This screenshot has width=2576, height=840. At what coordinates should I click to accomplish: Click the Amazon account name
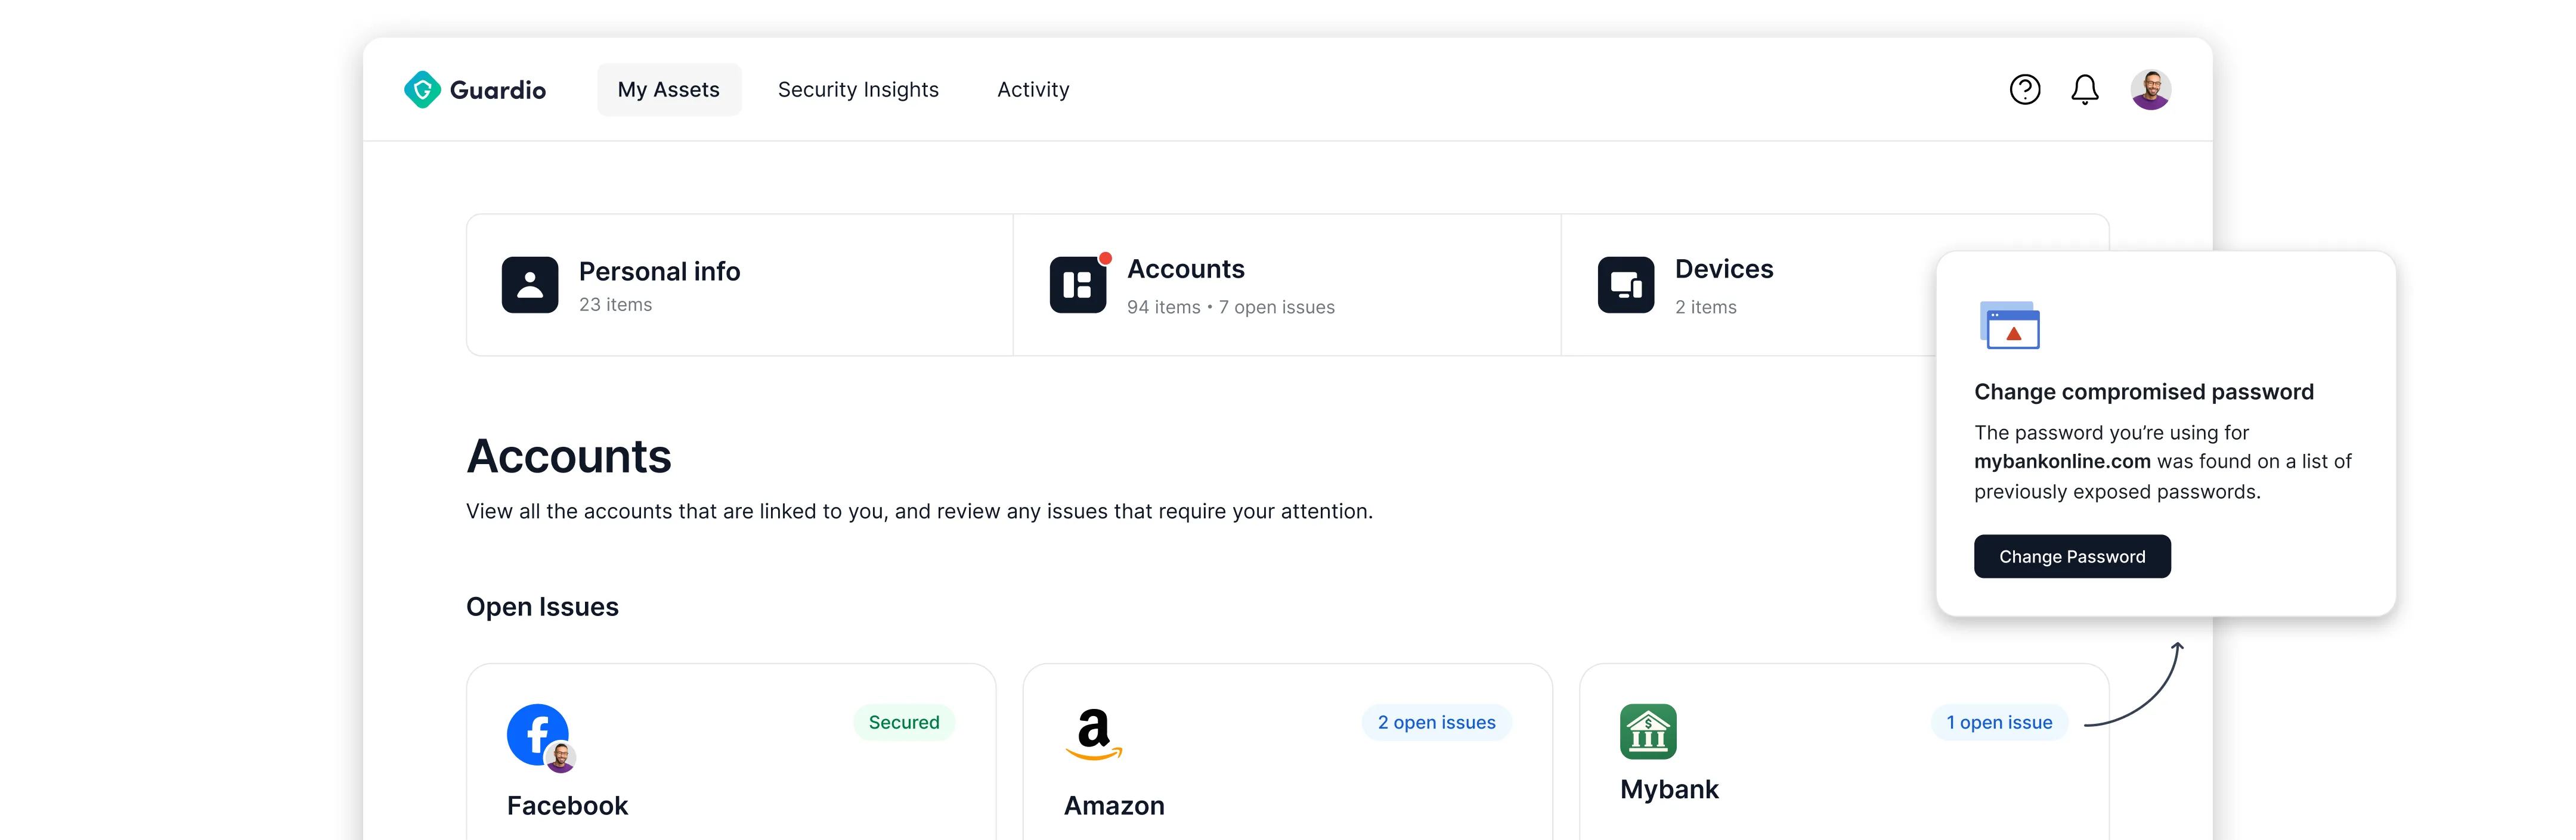point(1114,806)
